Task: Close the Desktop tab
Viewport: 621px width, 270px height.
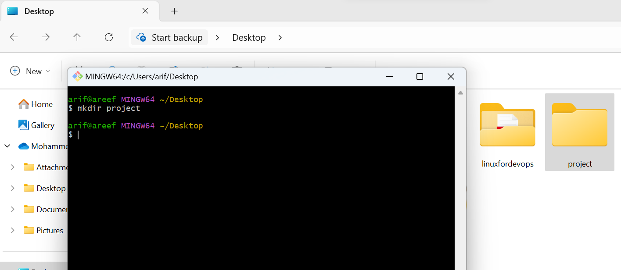Action: click(145, 11)
